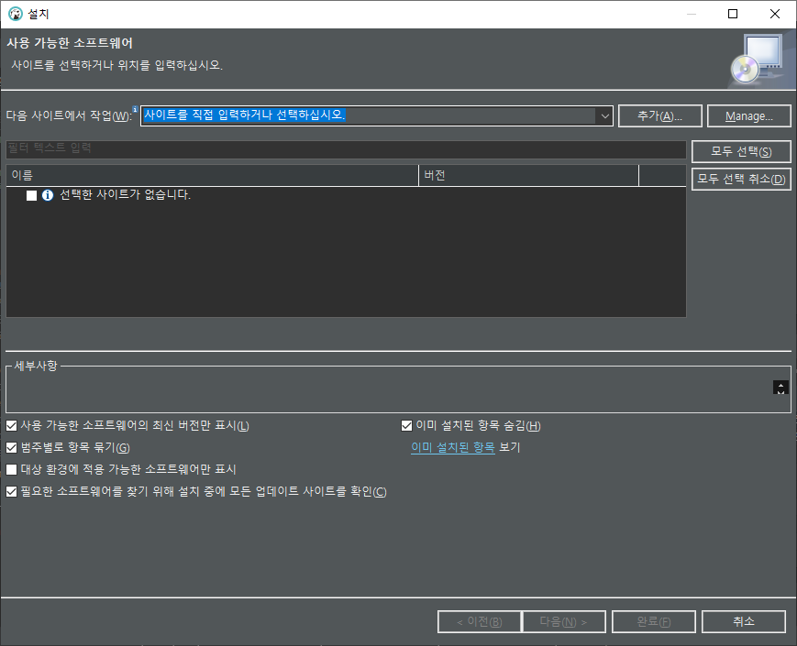Click the 모두 선택(S) button

click(740, 151)
